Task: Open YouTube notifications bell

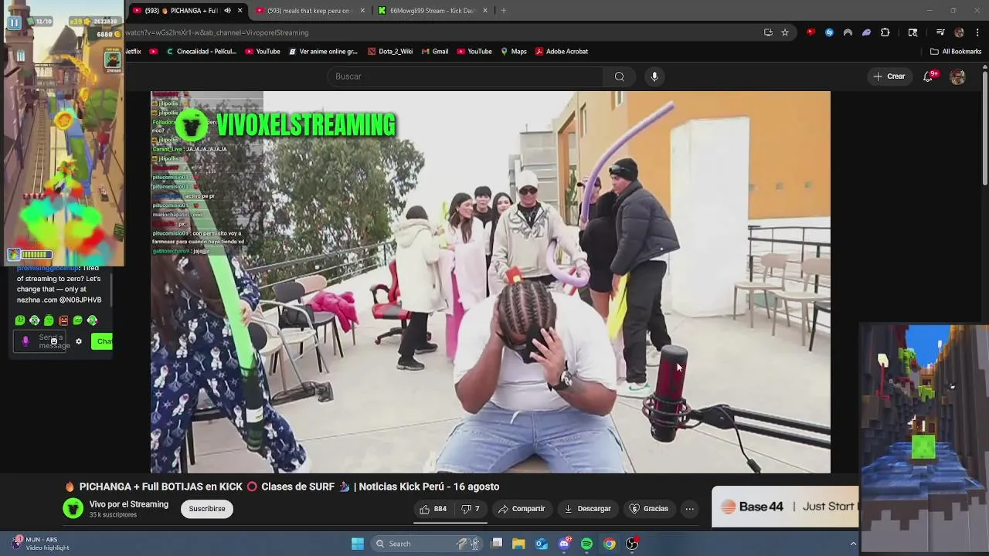Action: [x=928, y=76]
